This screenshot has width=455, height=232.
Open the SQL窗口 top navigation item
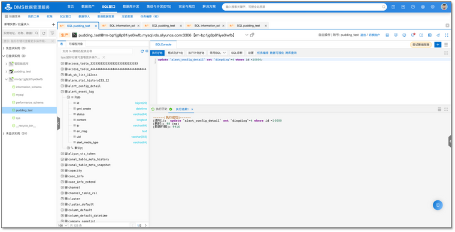tap(108, 7)
